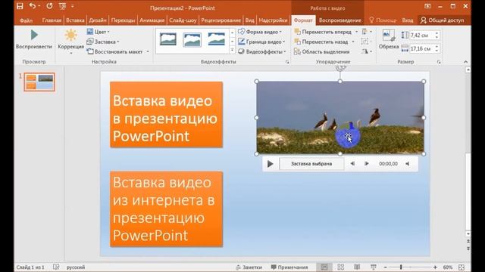Switch to Slide Sorter view icon
Screen dimensions: 485x272
tap(340, 267)
